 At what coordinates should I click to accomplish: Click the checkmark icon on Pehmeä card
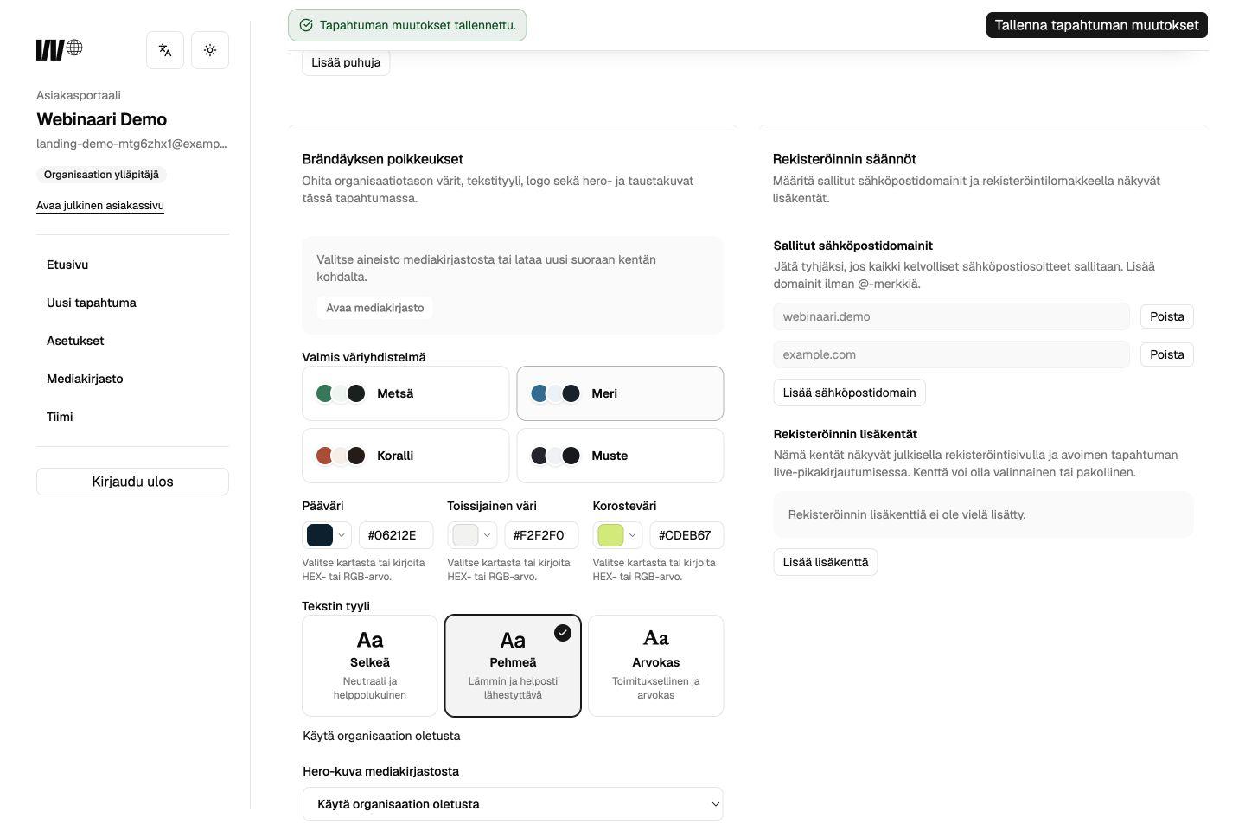(x=563, y=633)
